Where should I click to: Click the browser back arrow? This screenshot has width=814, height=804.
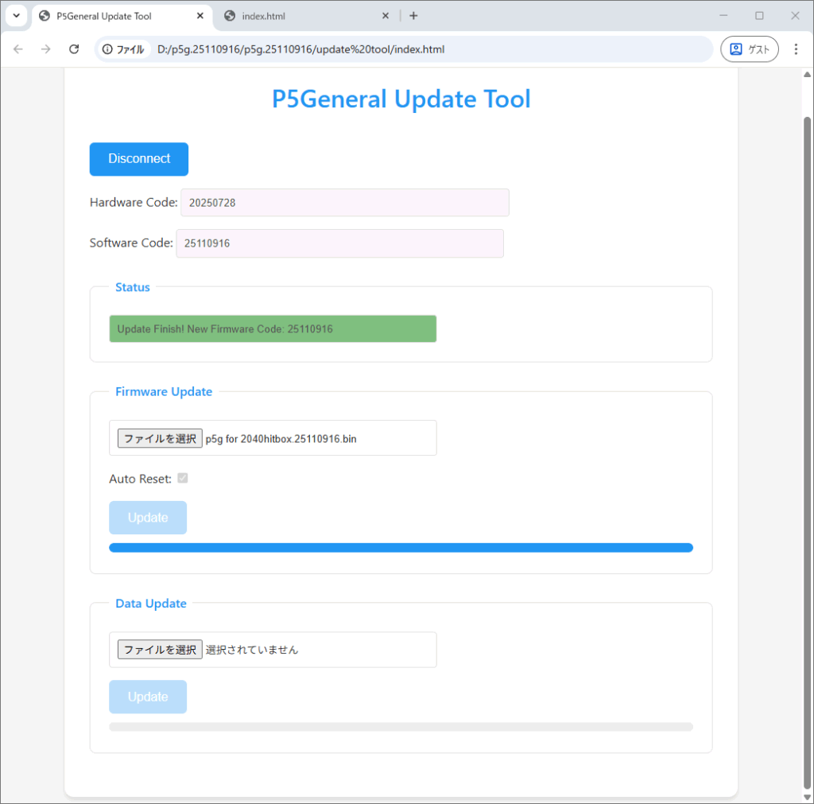pos(18,49)
